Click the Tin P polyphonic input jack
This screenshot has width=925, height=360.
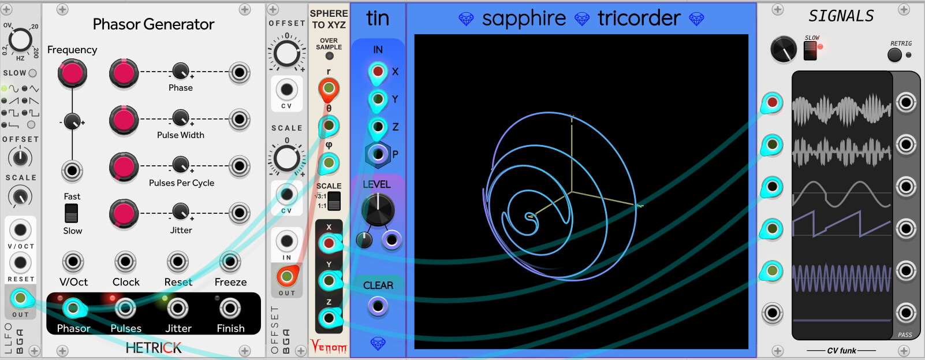coord(378,154)
